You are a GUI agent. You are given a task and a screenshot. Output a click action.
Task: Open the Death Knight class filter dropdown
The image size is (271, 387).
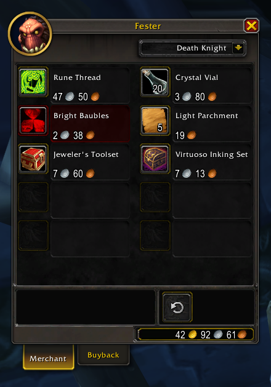(192, 48)
